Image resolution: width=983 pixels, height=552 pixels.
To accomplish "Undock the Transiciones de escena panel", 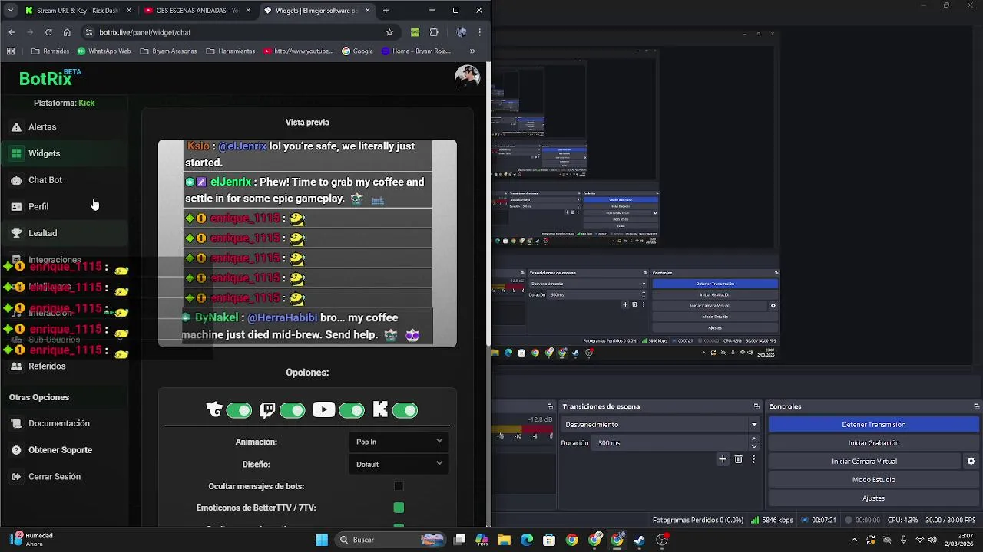I will pos(756,407).
